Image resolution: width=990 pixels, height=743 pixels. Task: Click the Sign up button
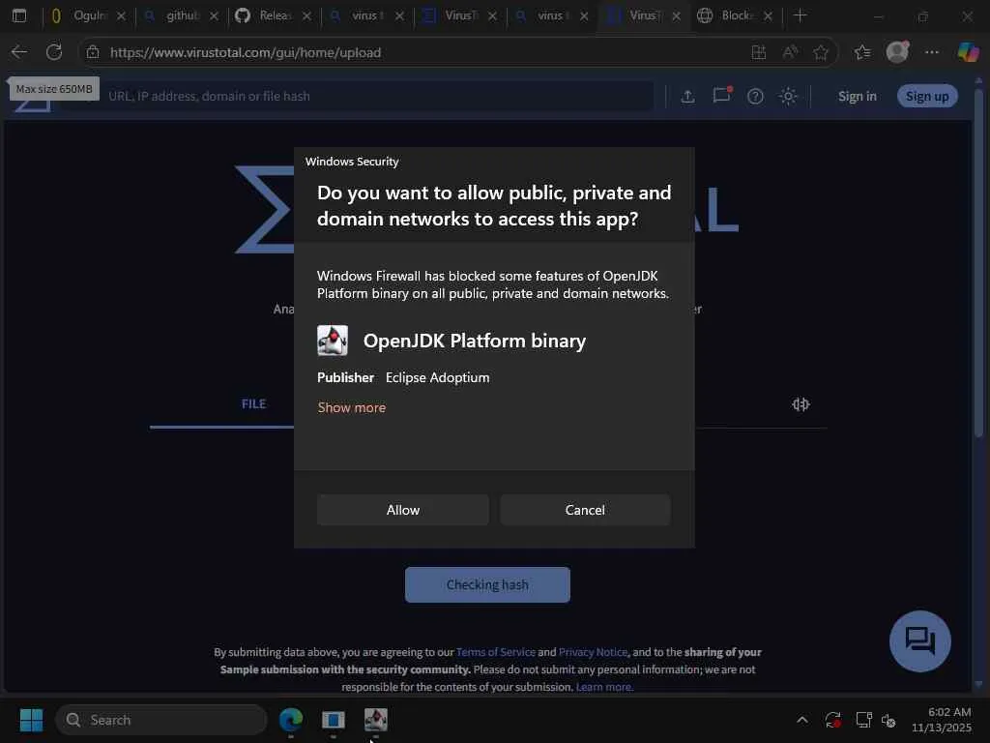(x=927, y=96)
